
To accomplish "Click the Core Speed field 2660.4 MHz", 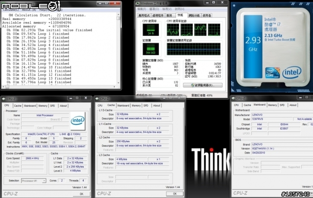I will click(x=32, y=158).
